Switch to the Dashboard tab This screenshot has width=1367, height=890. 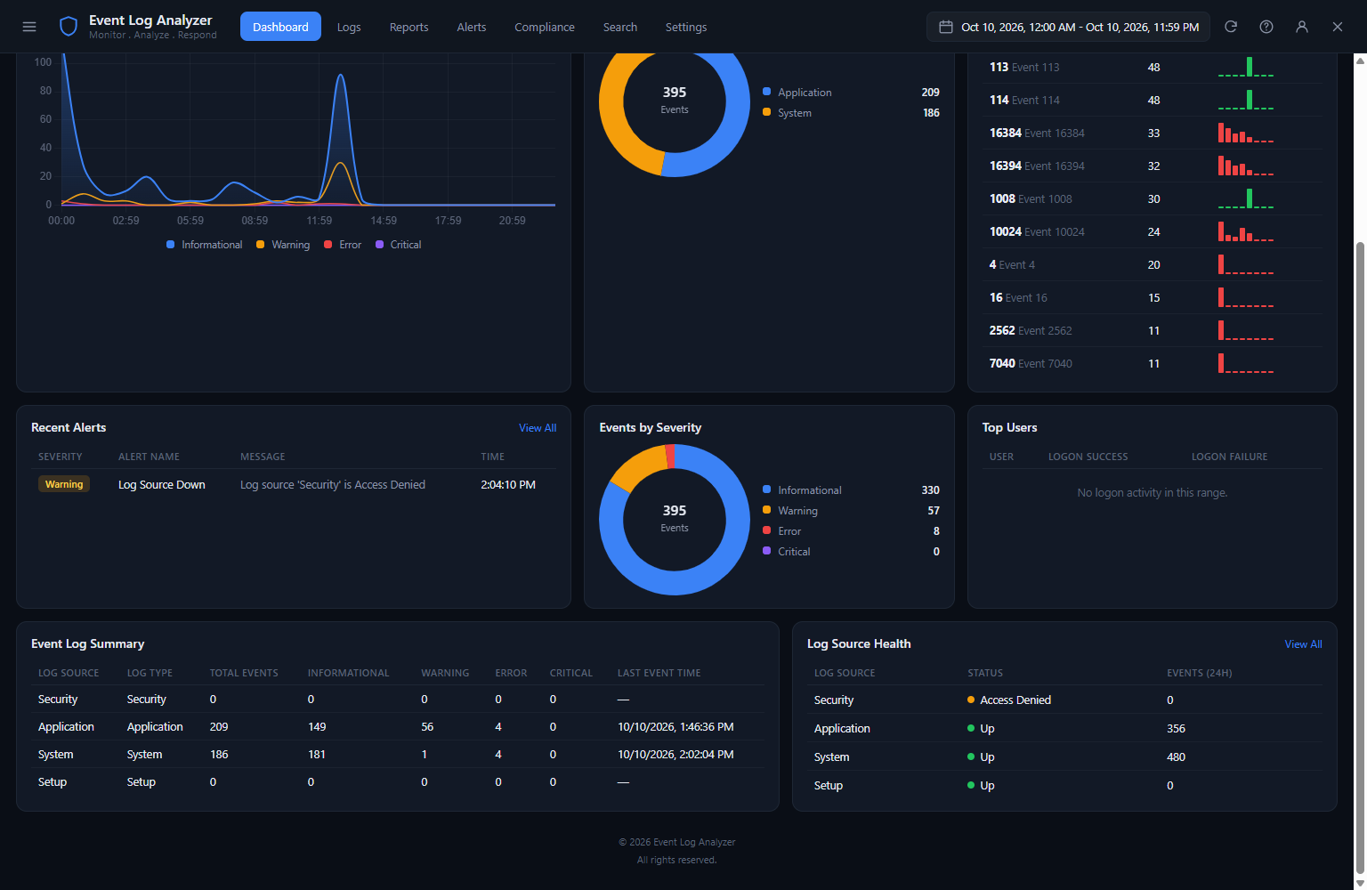[x=280, y=27]
